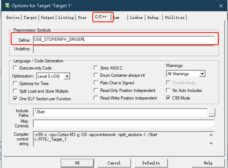Select the C/C++ tab
The width and height of the screenshot is (228, 168).
click(x=101, y=17)
